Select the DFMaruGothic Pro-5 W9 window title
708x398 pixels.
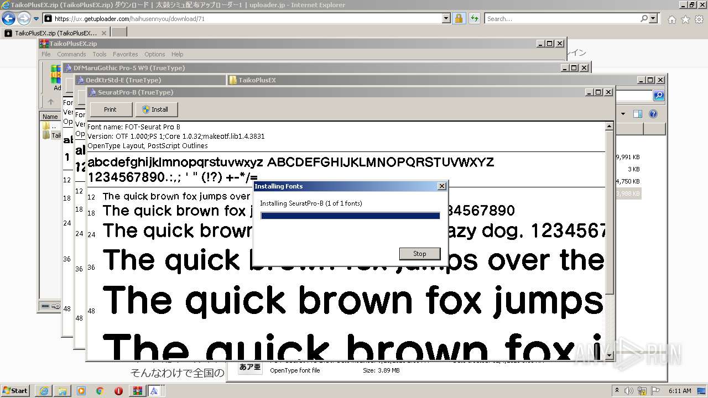(129, 68)
